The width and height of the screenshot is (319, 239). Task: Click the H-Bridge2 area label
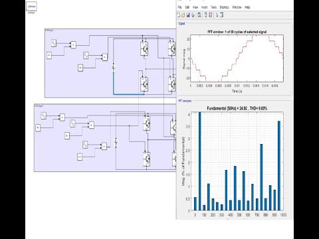tap(39, 106)
